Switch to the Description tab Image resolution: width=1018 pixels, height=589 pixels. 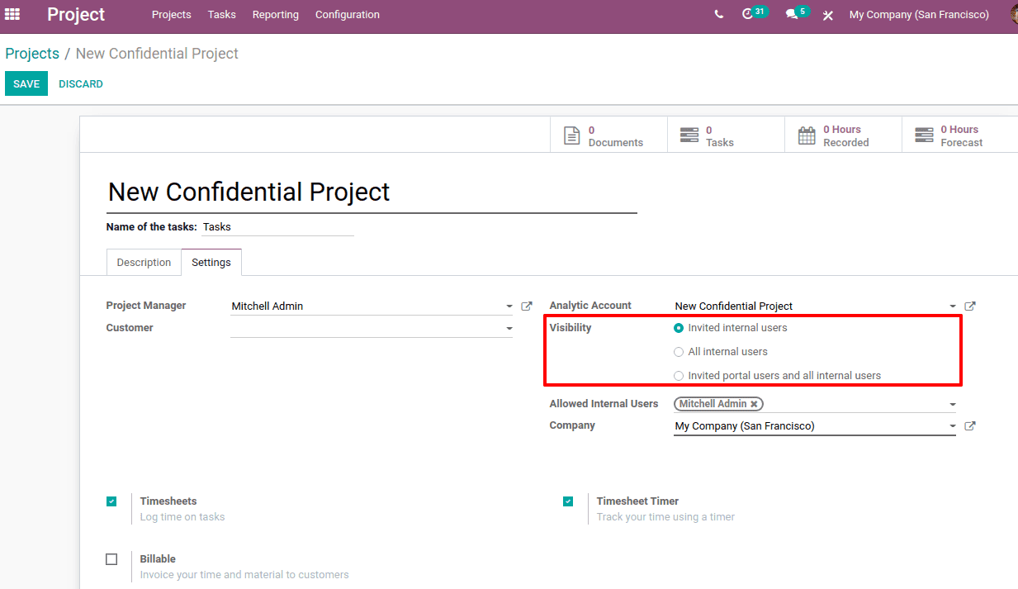(144, 262)
